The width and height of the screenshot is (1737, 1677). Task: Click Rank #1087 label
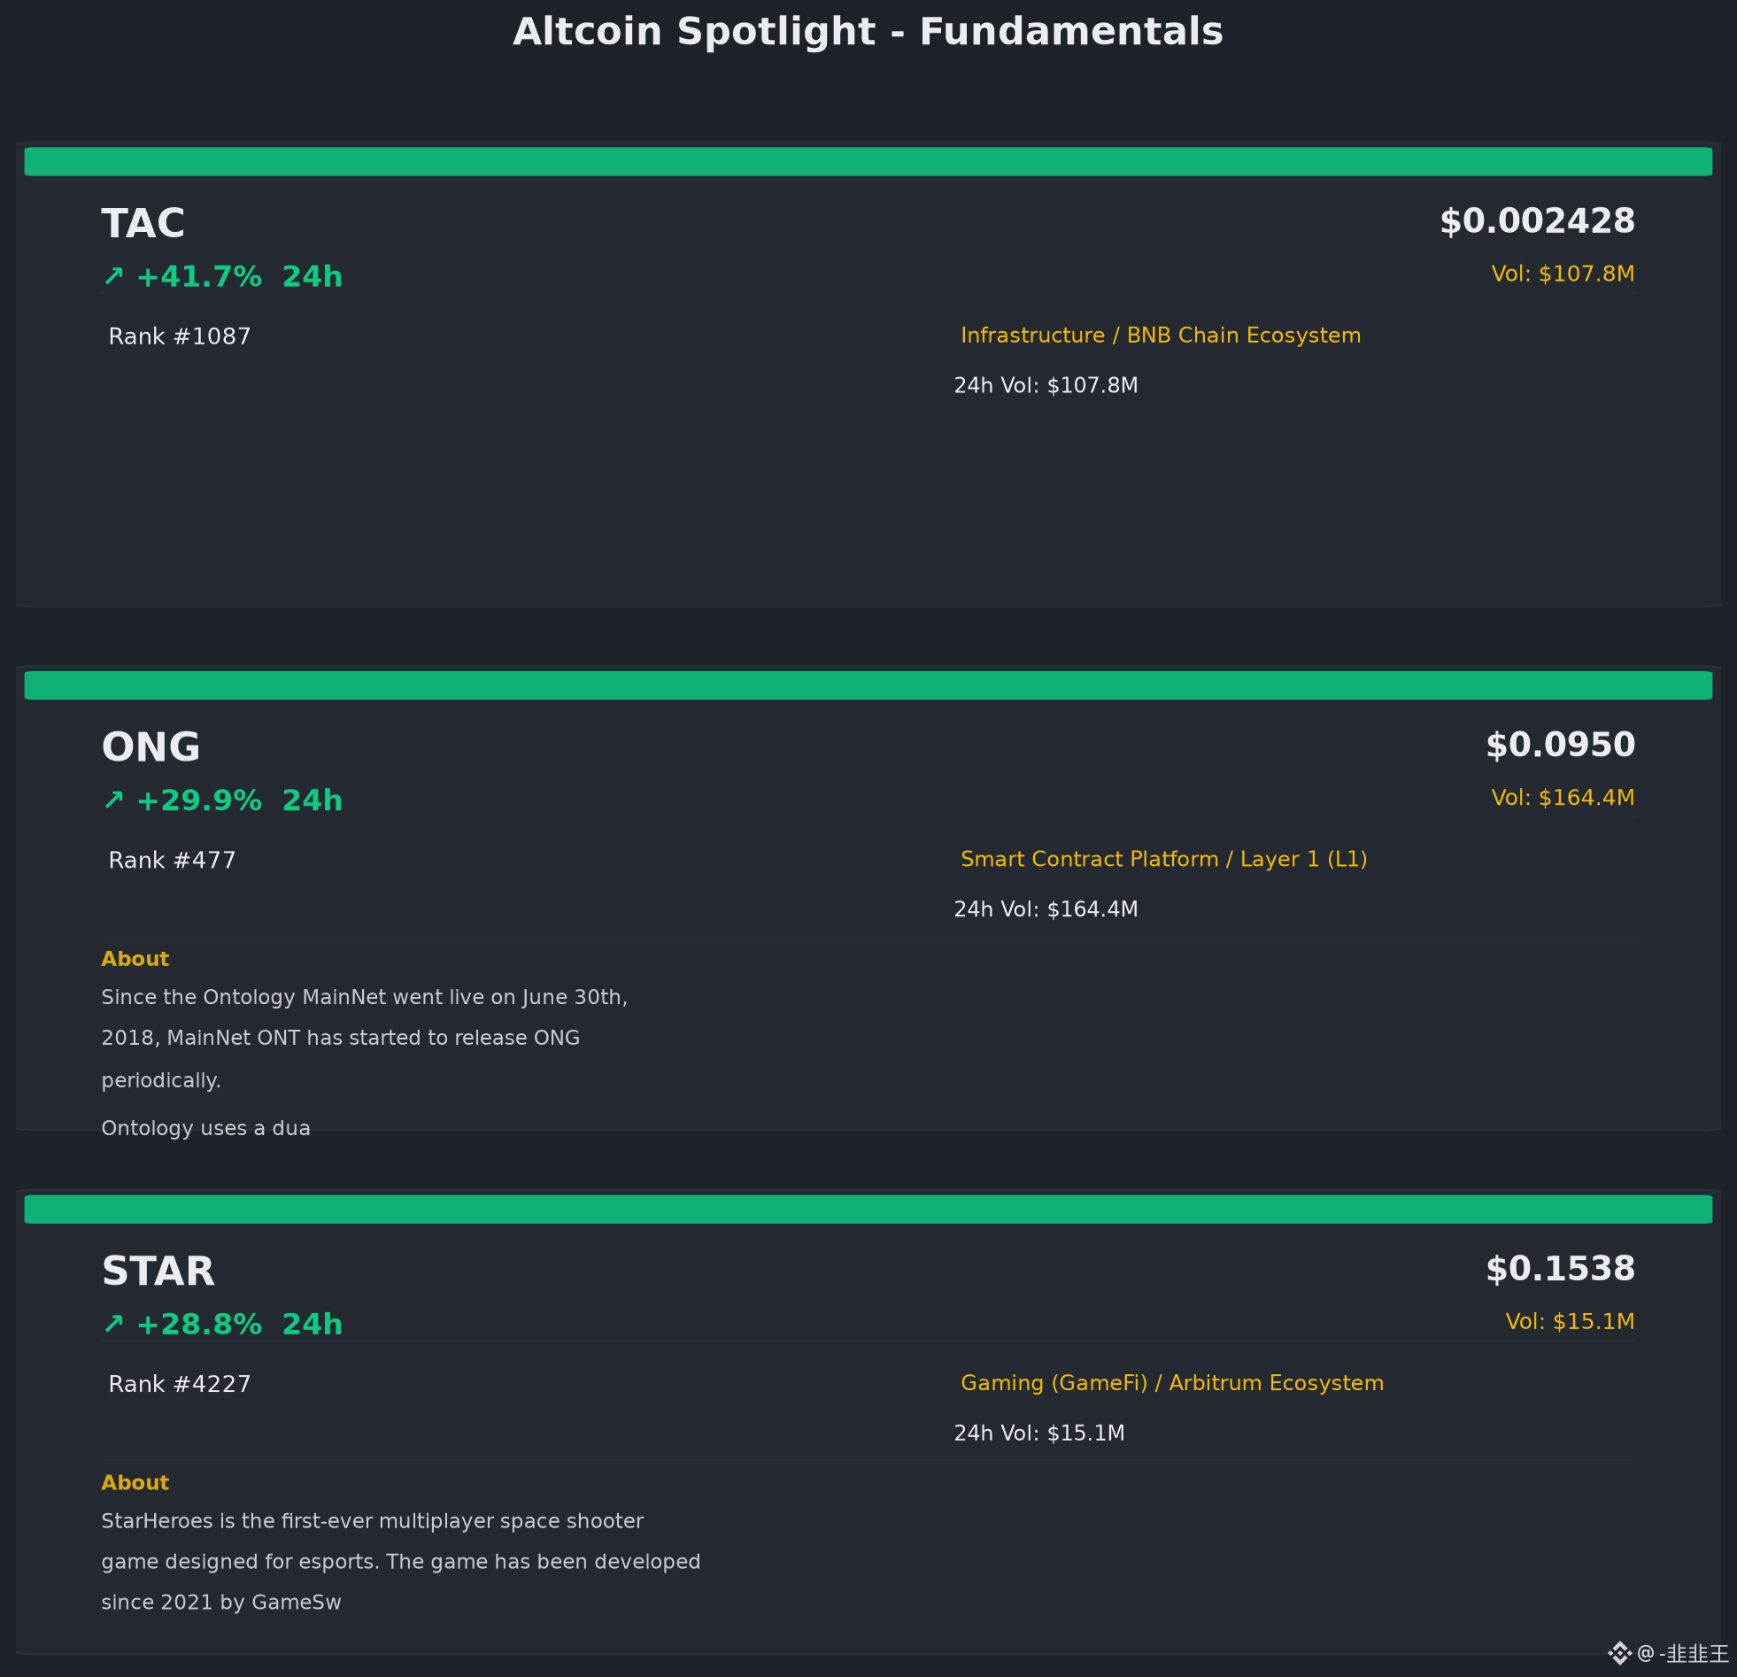180,336
